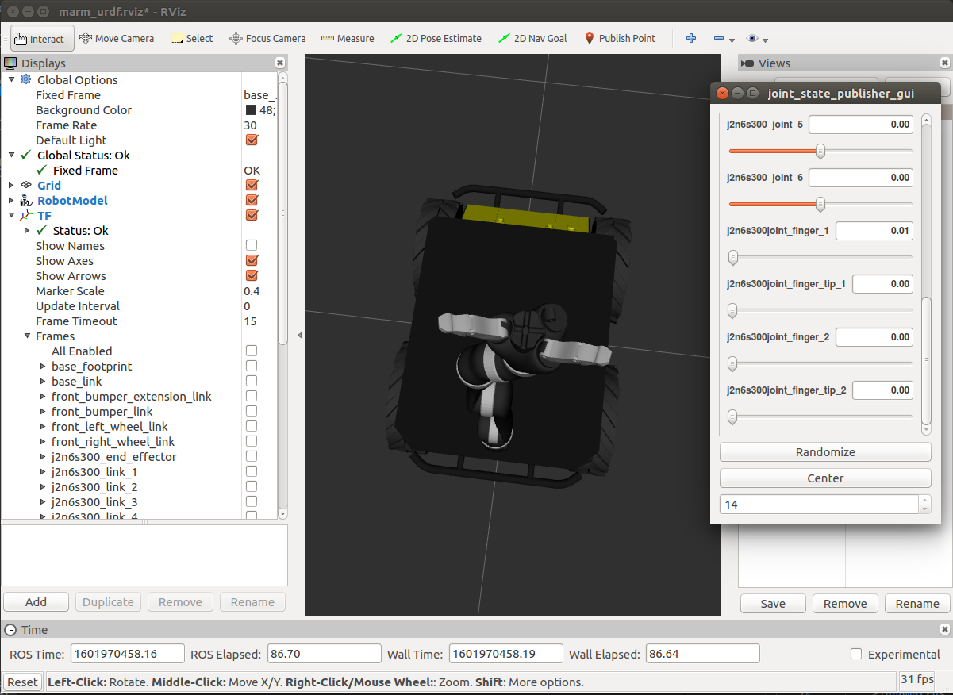Click the Grid display icon
The image size is (953, 695).
click(x=25, y=185)
